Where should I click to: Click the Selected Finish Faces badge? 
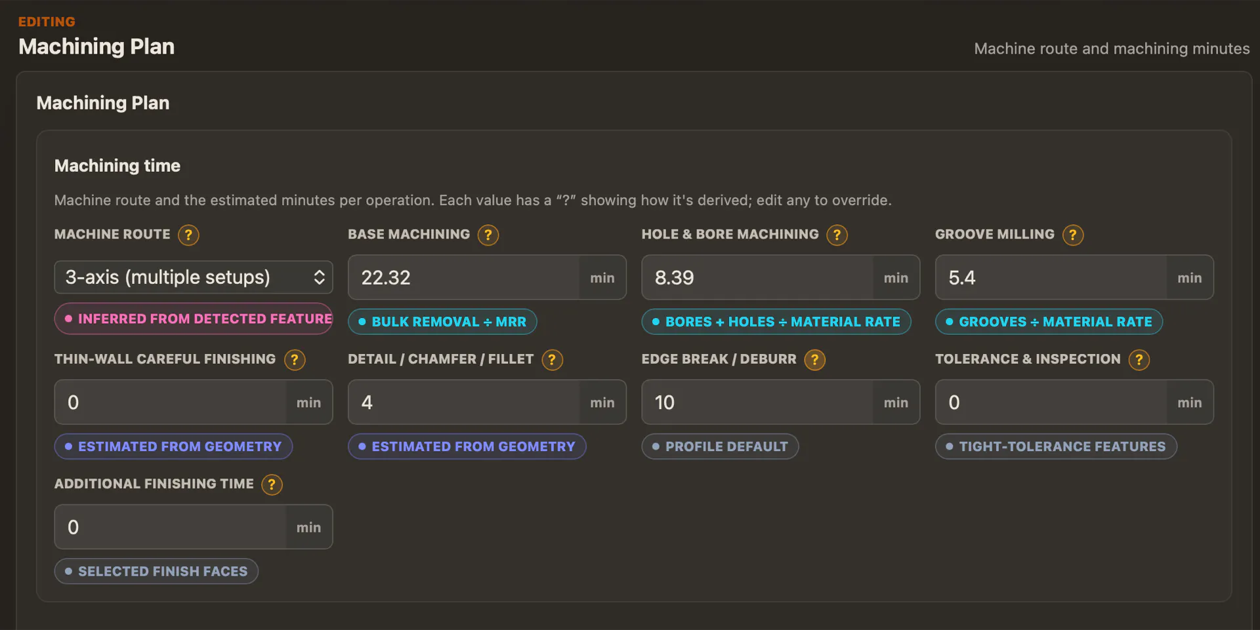[x=156, y=571]
